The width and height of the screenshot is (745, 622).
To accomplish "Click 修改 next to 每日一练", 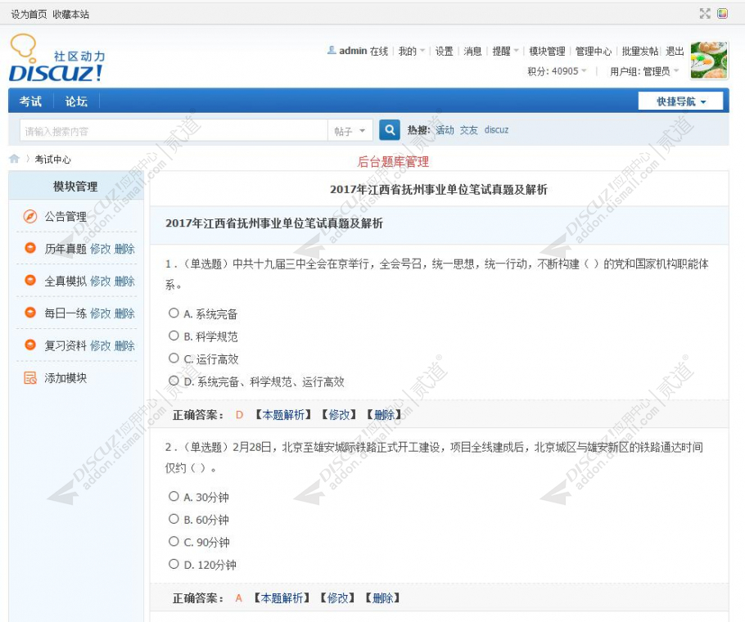I will (100, 313).
